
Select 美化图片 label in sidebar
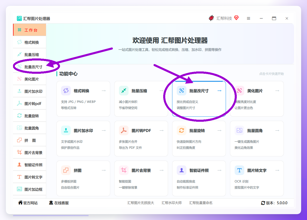tap(32, 79)
